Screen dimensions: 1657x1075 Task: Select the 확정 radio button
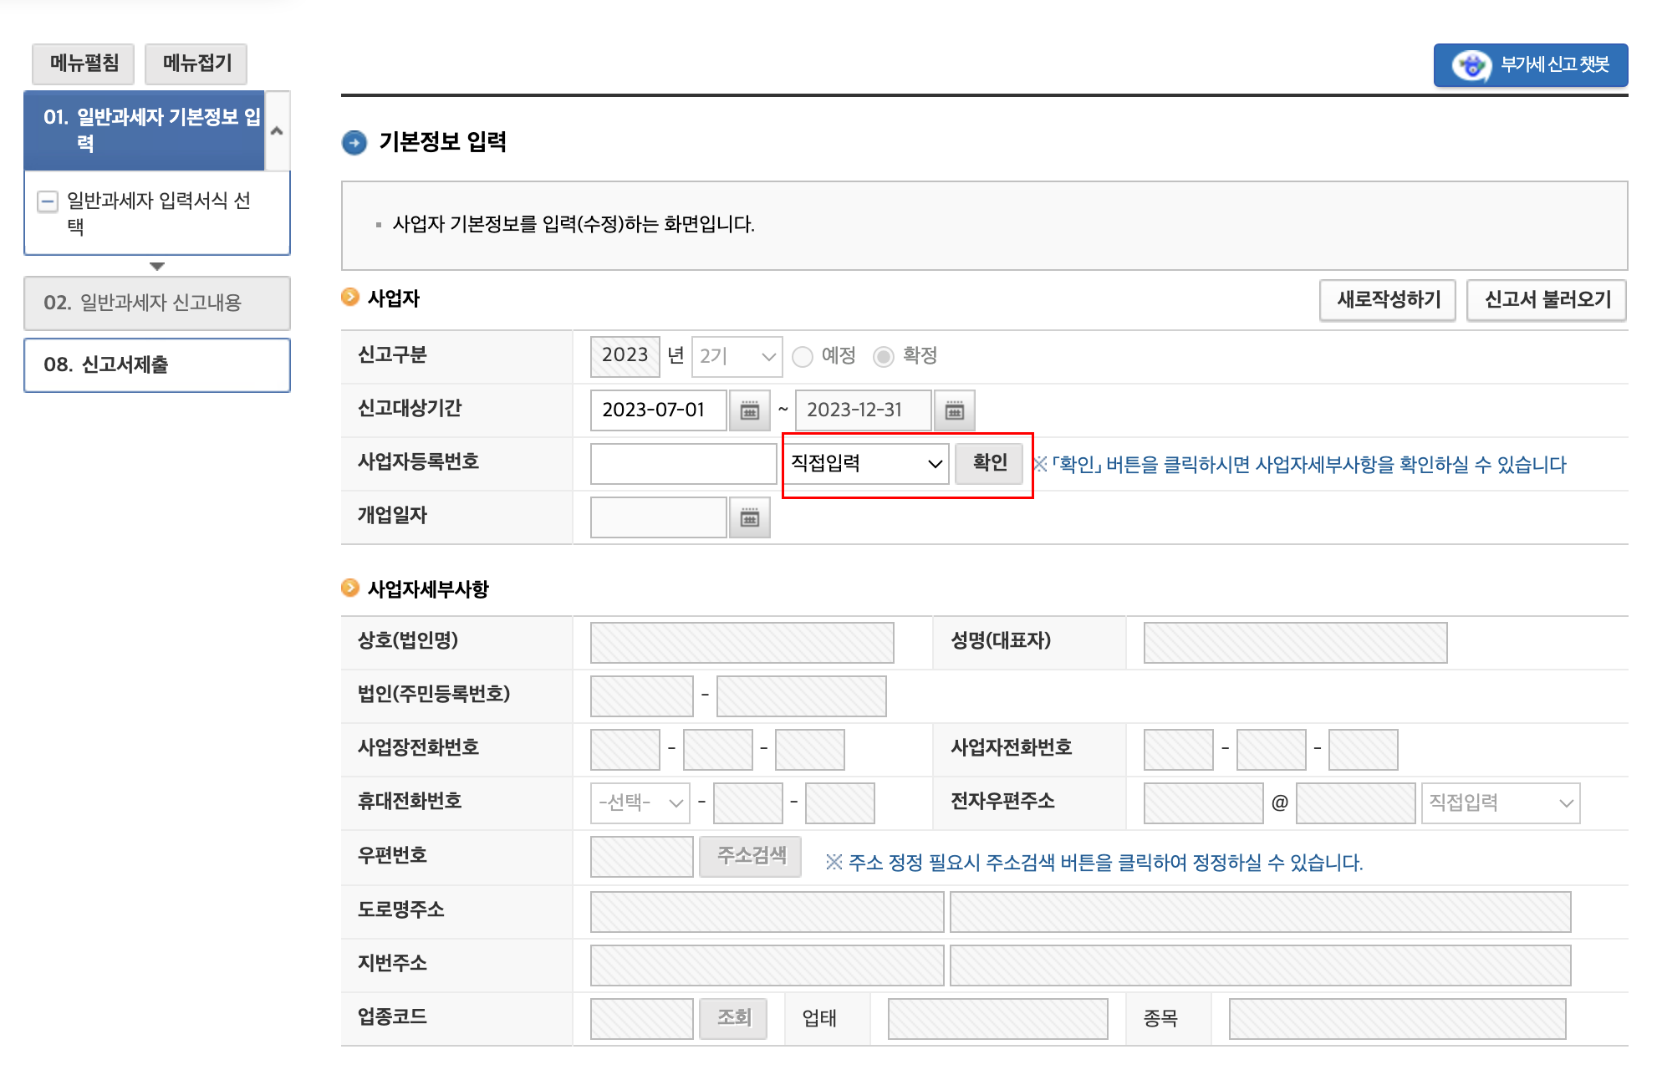pyautogui.click(x=884, y=356)
